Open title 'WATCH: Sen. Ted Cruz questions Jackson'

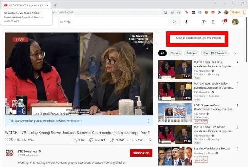(214, 64)
